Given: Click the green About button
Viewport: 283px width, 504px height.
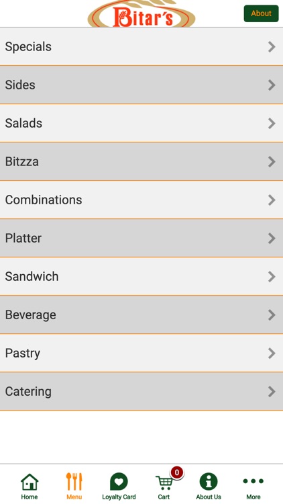Looking at the screenshot, I should point(261,13).
